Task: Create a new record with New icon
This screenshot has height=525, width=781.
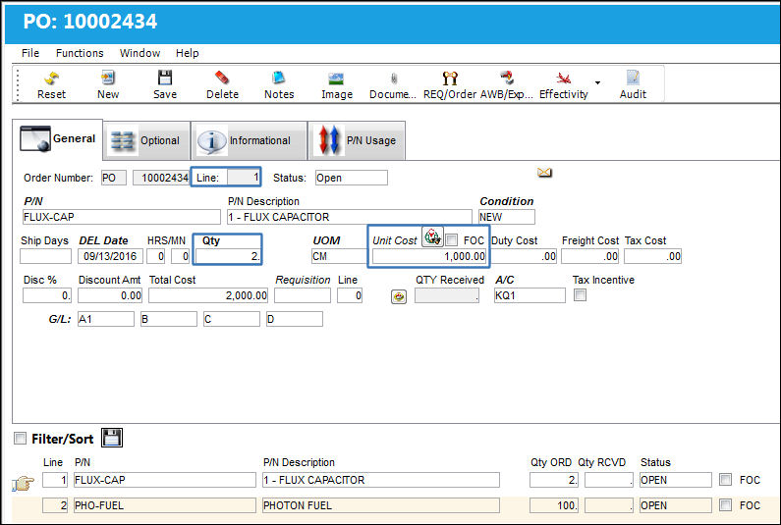Action: pyautogui.click(x=108, y=79)
